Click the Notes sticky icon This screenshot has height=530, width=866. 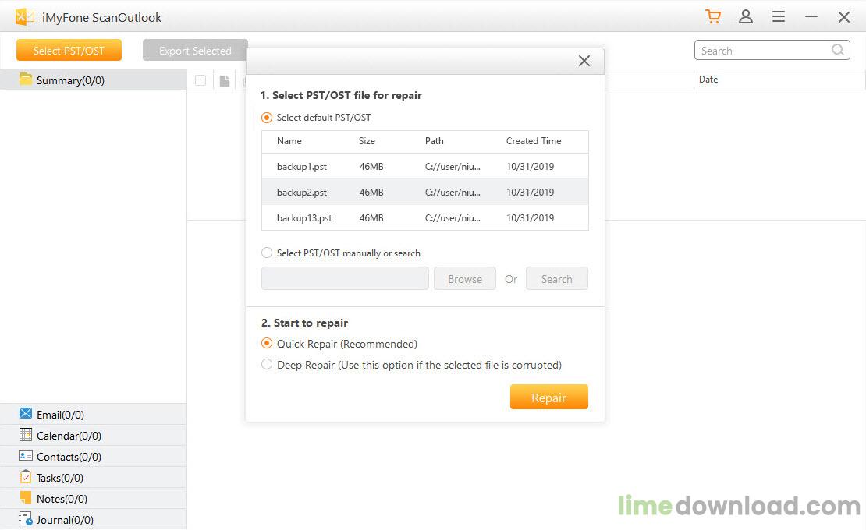26,497
